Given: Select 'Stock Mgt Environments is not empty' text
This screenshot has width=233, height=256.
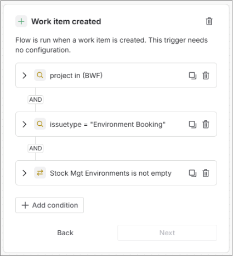Looking at the screenshot, I should 111,173.
